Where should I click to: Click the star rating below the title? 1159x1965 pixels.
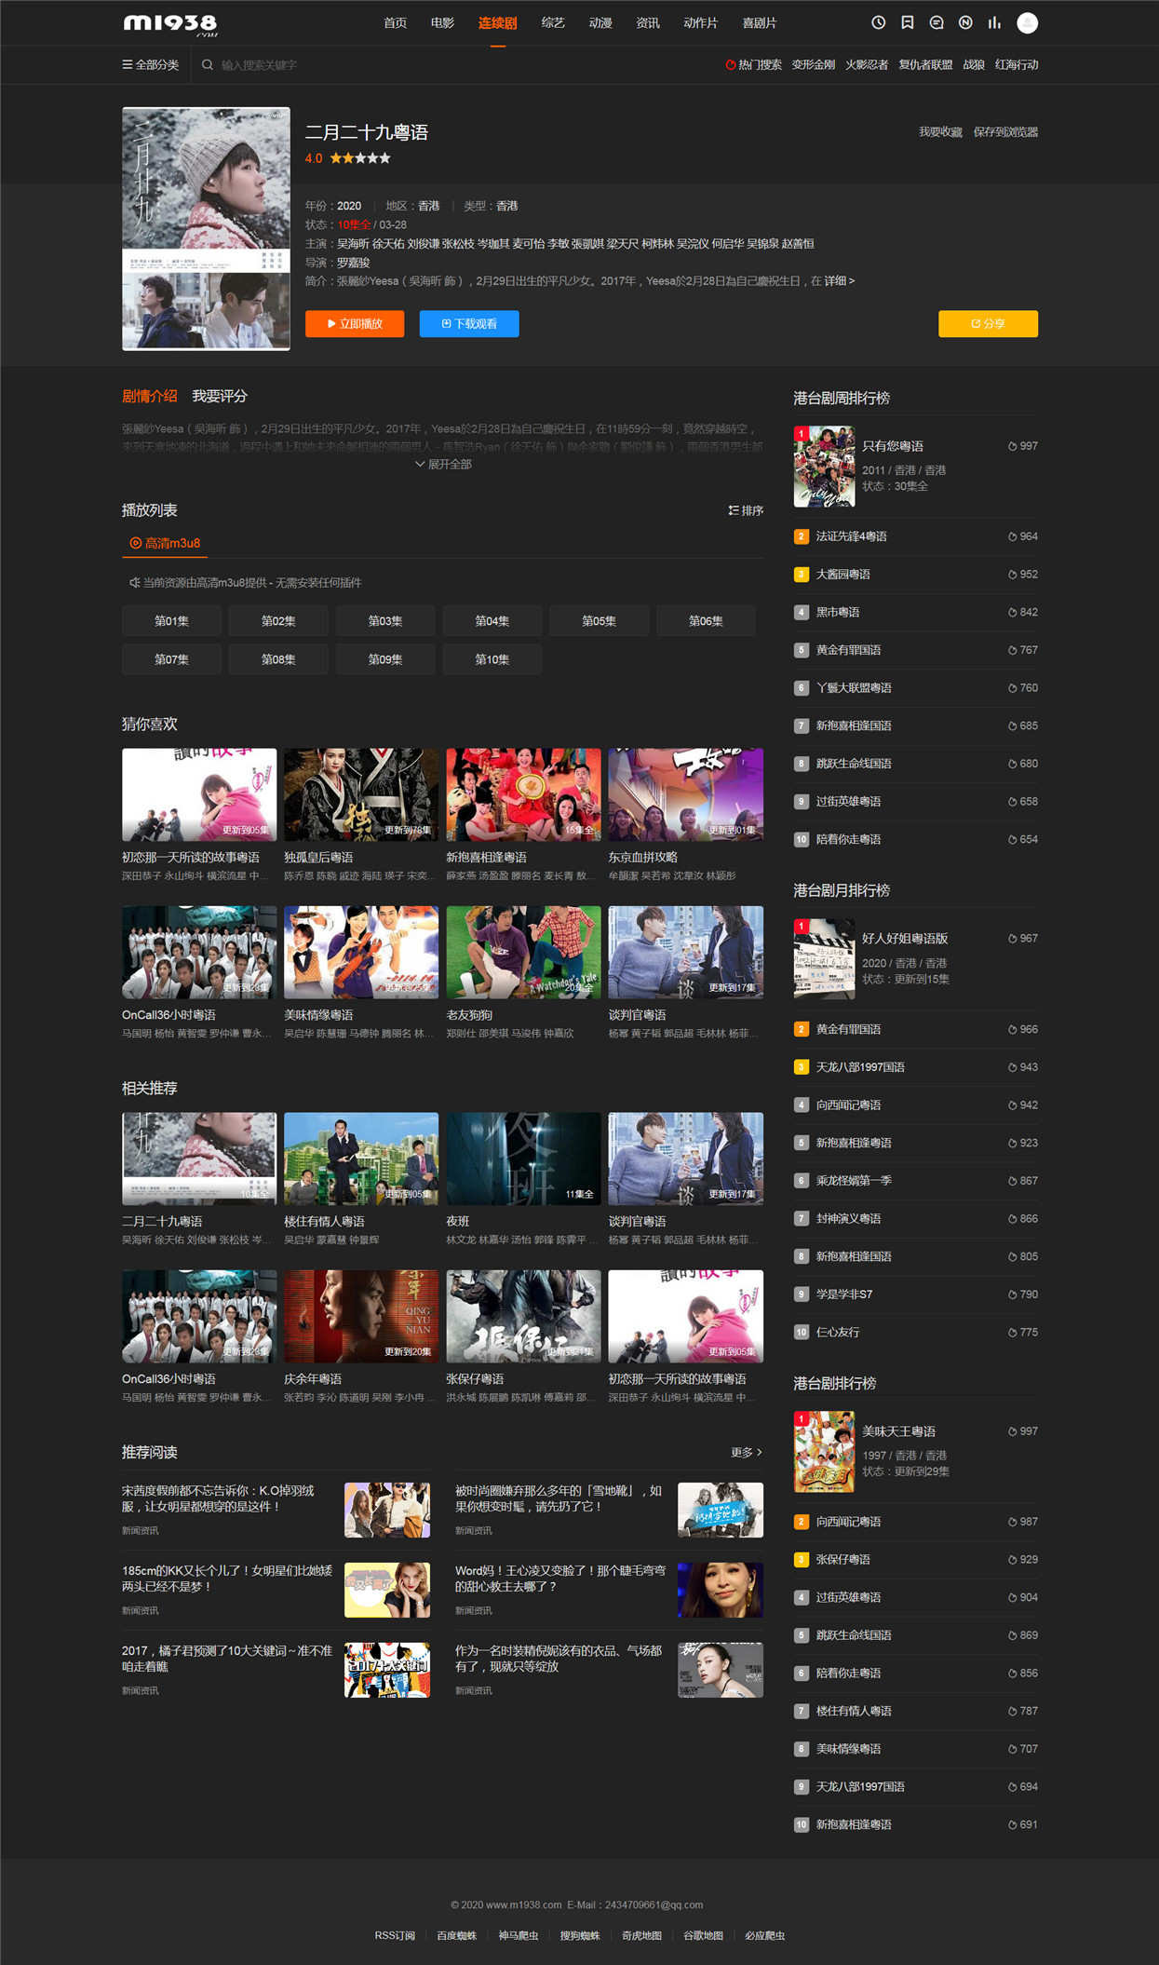(360, 158)
